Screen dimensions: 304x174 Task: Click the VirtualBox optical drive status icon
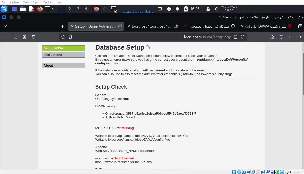[x=239, y=172]
